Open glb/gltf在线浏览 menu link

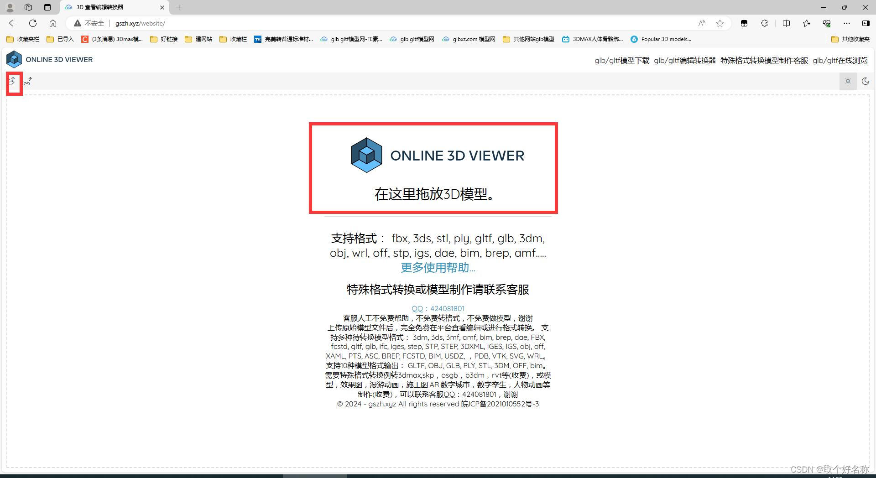[839, 60]
